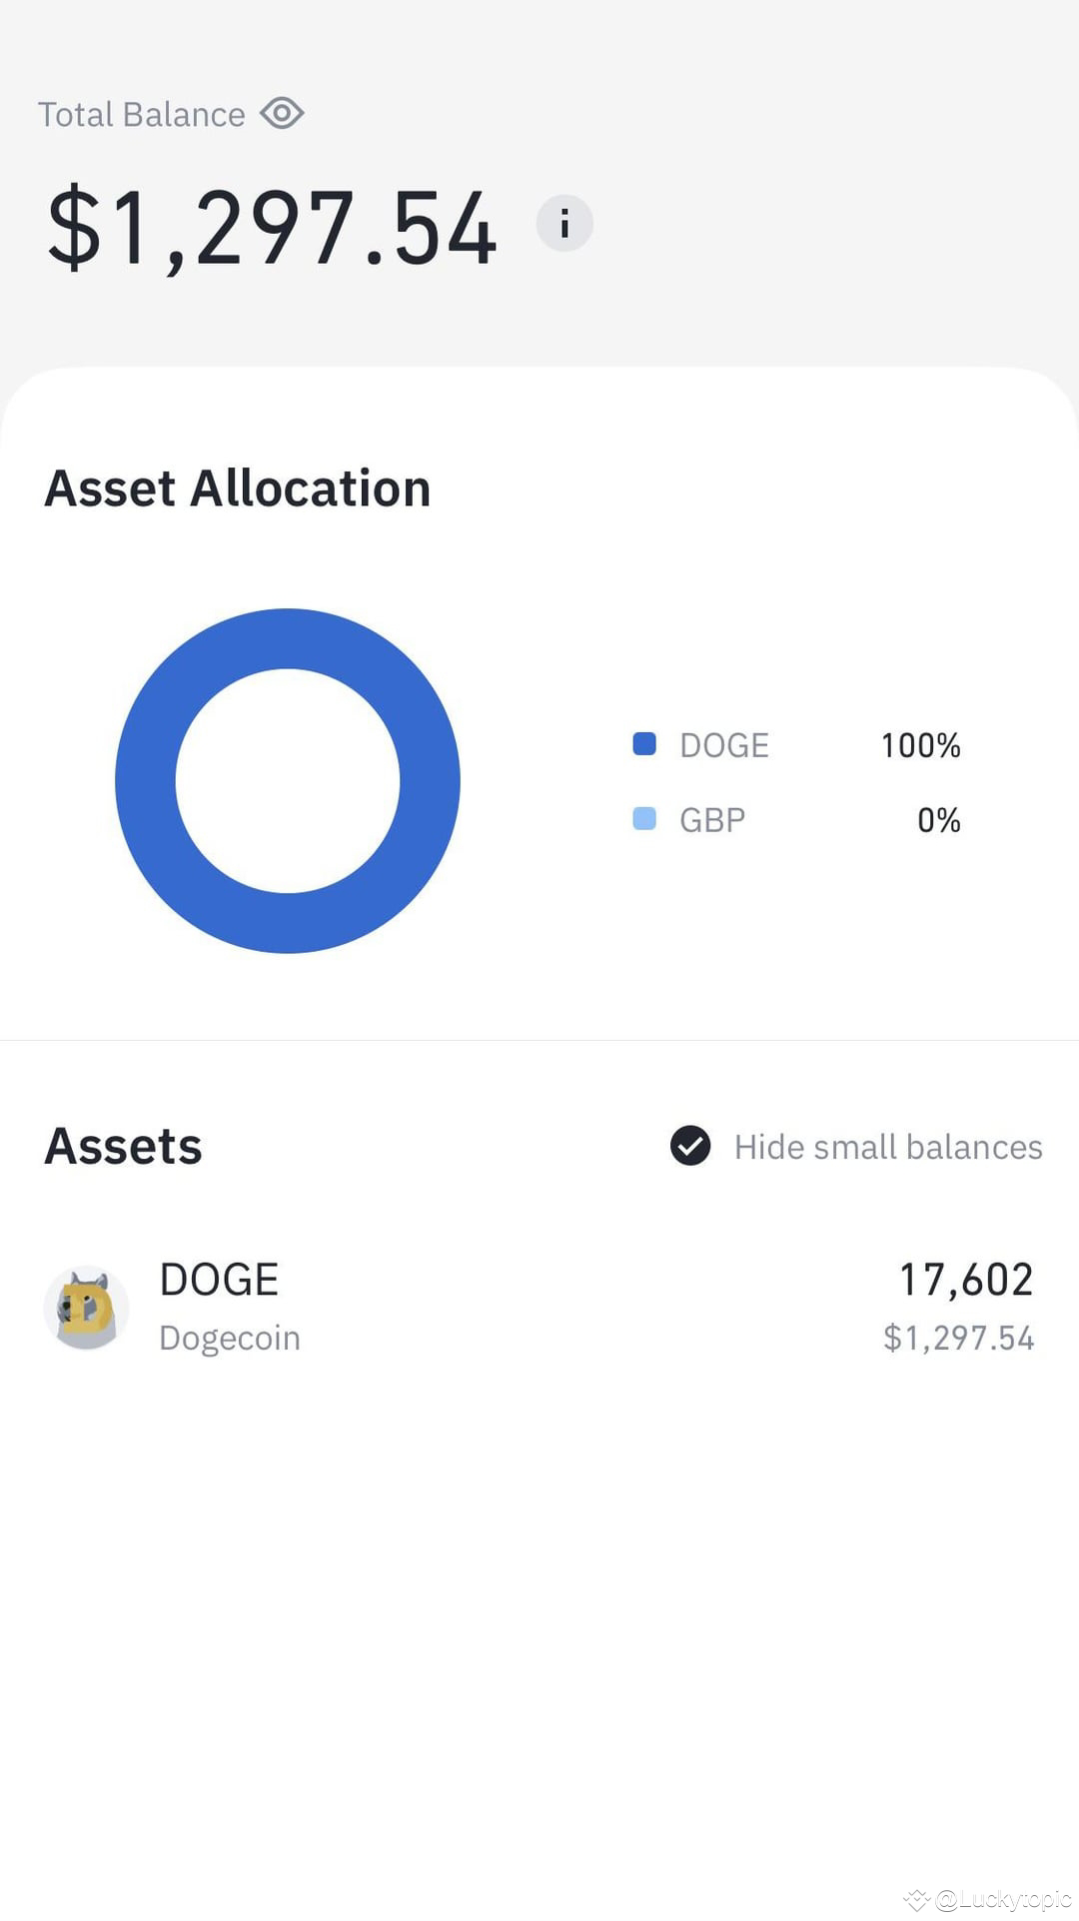
Task: Click the Asset Allocation heading
Action: pos(238,488)
